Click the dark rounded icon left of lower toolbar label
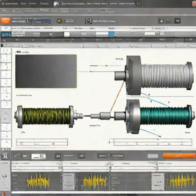The height and width of the screenshot is (196, 196). click(x=58, y=156)
